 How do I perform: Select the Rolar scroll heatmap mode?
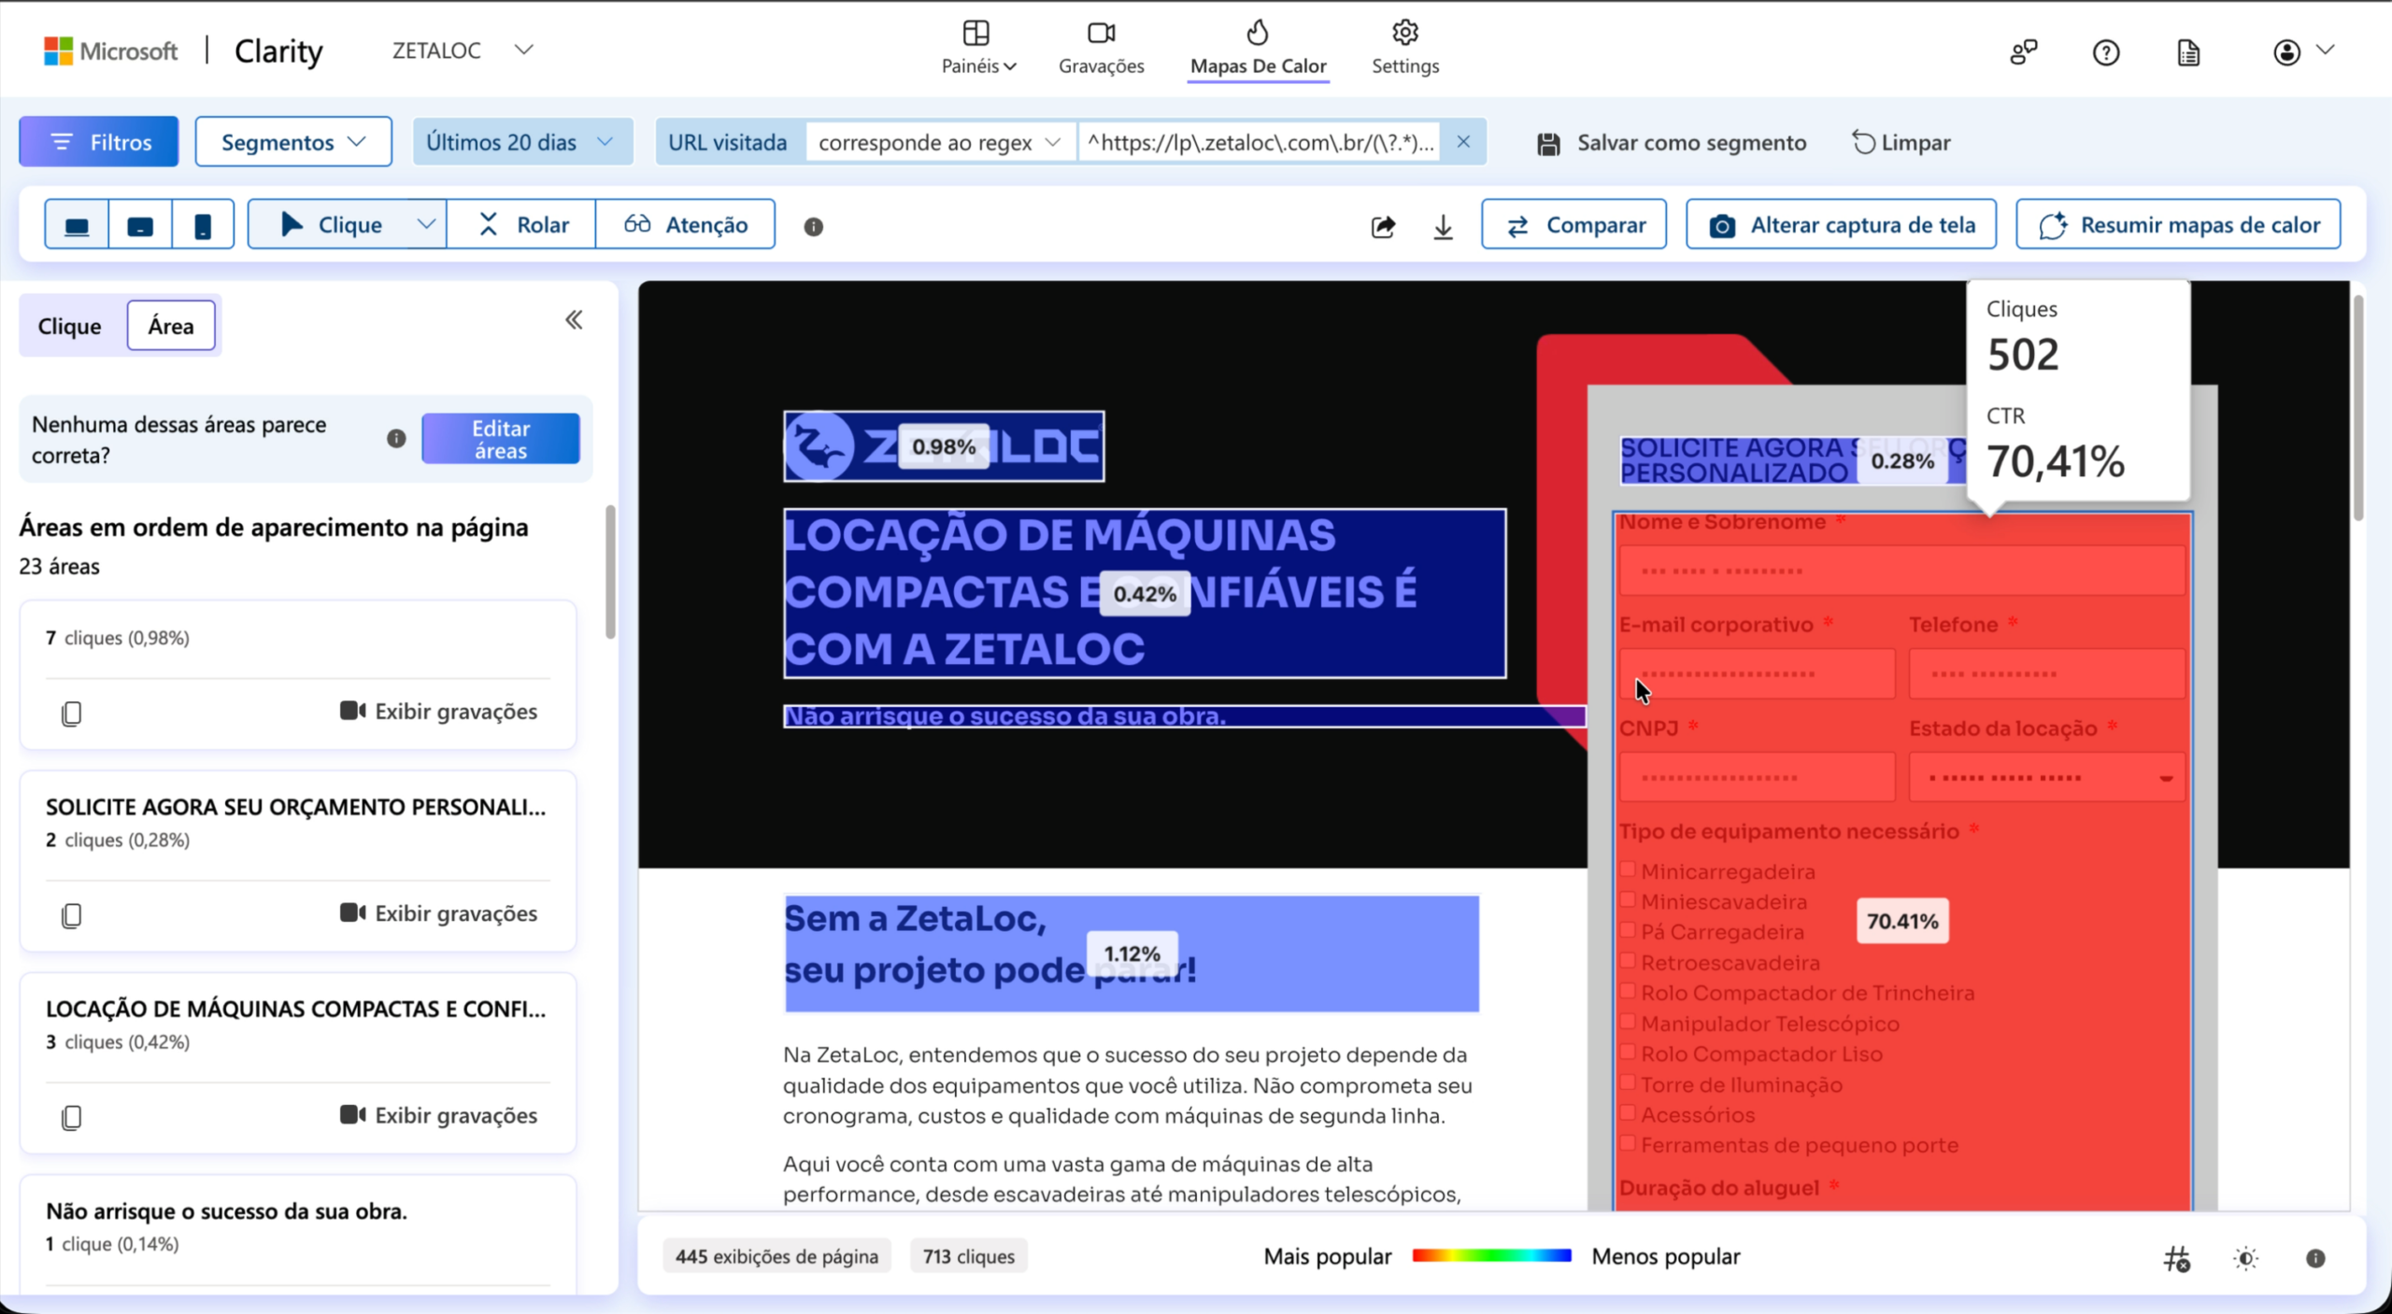pos(522,224)
